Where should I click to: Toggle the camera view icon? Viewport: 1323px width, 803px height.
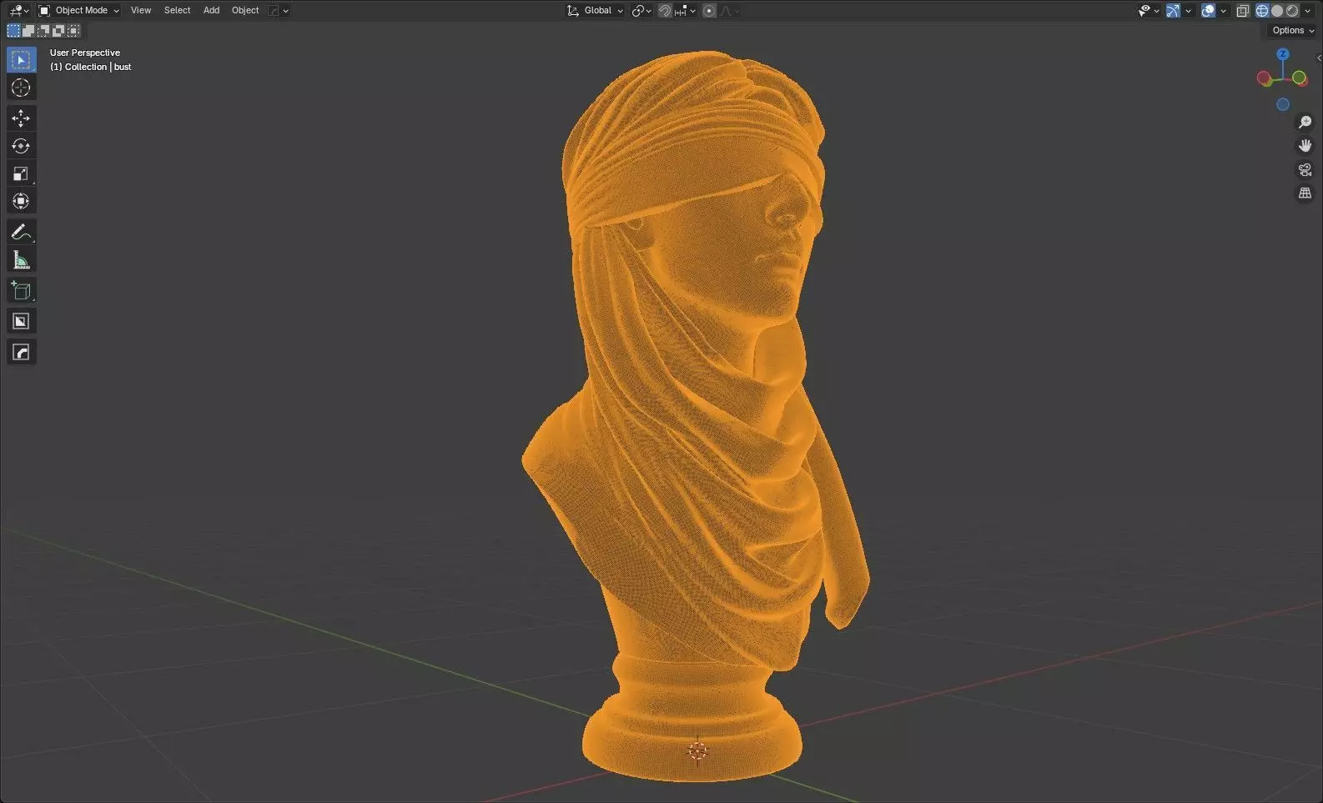(x=1305, y=169)
